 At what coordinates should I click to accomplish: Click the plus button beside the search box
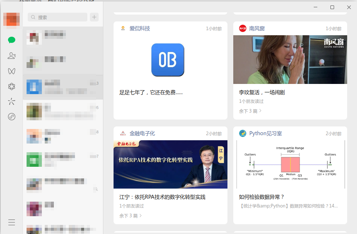pos(94,17)
